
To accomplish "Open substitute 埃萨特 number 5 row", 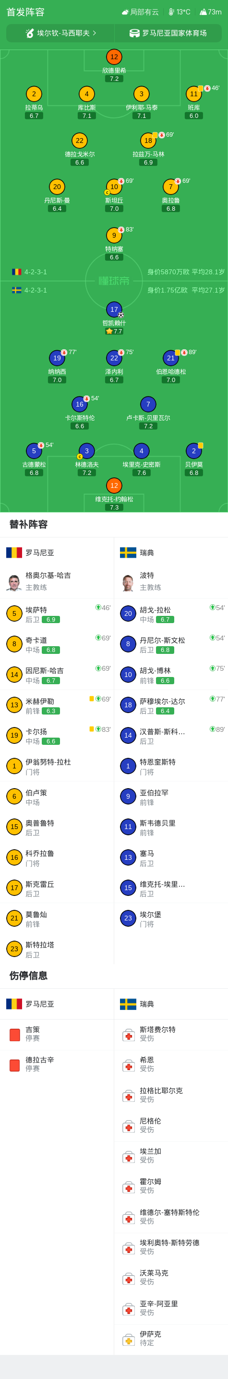I will click(57, 614).
